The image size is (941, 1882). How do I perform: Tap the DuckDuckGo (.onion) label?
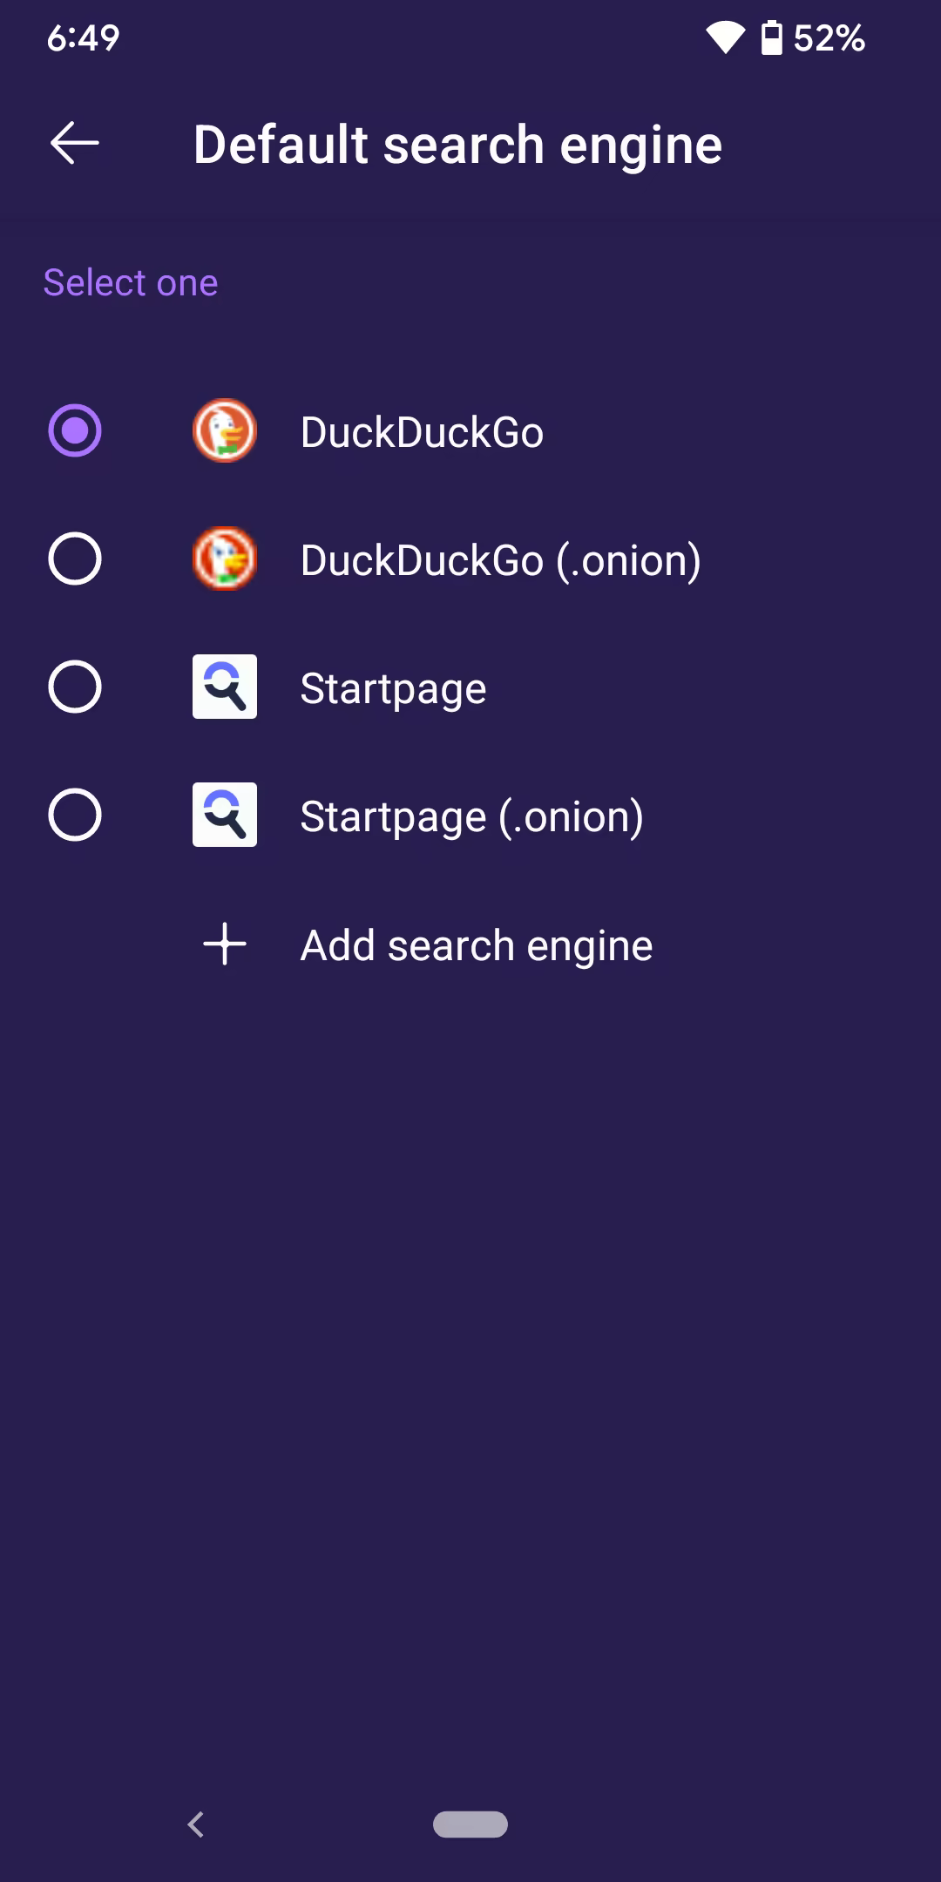(x=500, y=560)
